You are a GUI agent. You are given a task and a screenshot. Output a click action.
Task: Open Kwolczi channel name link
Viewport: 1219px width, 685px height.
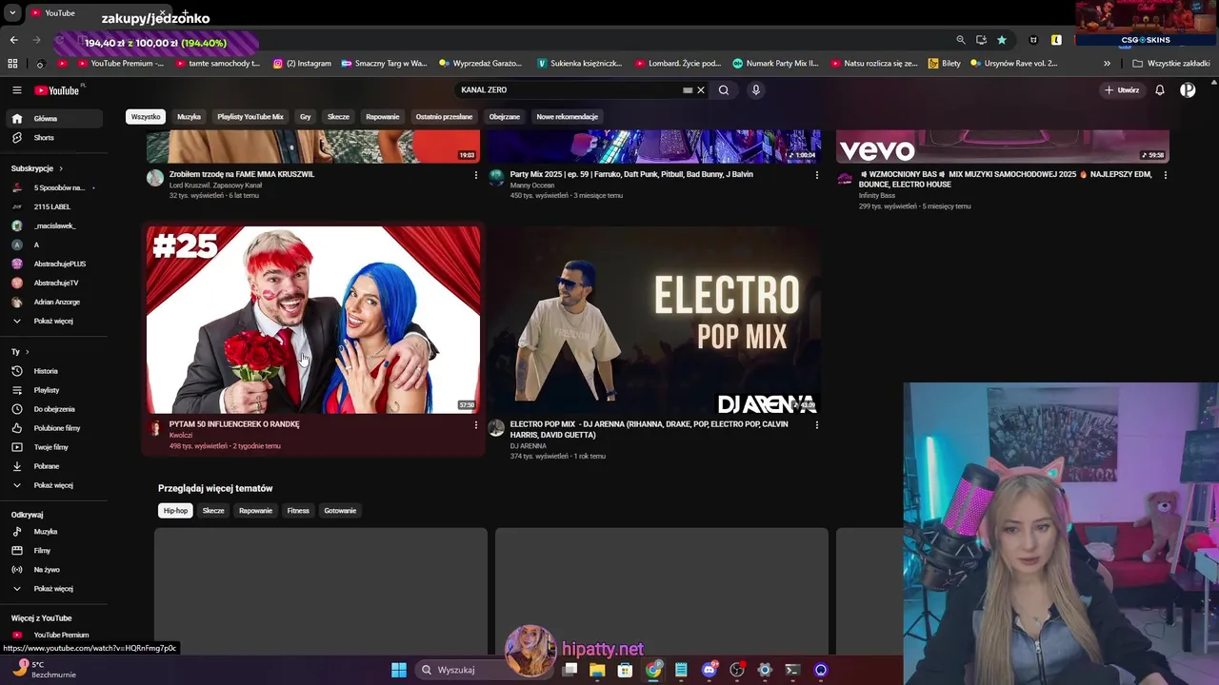pyautogui.click(x=181, y=436)
